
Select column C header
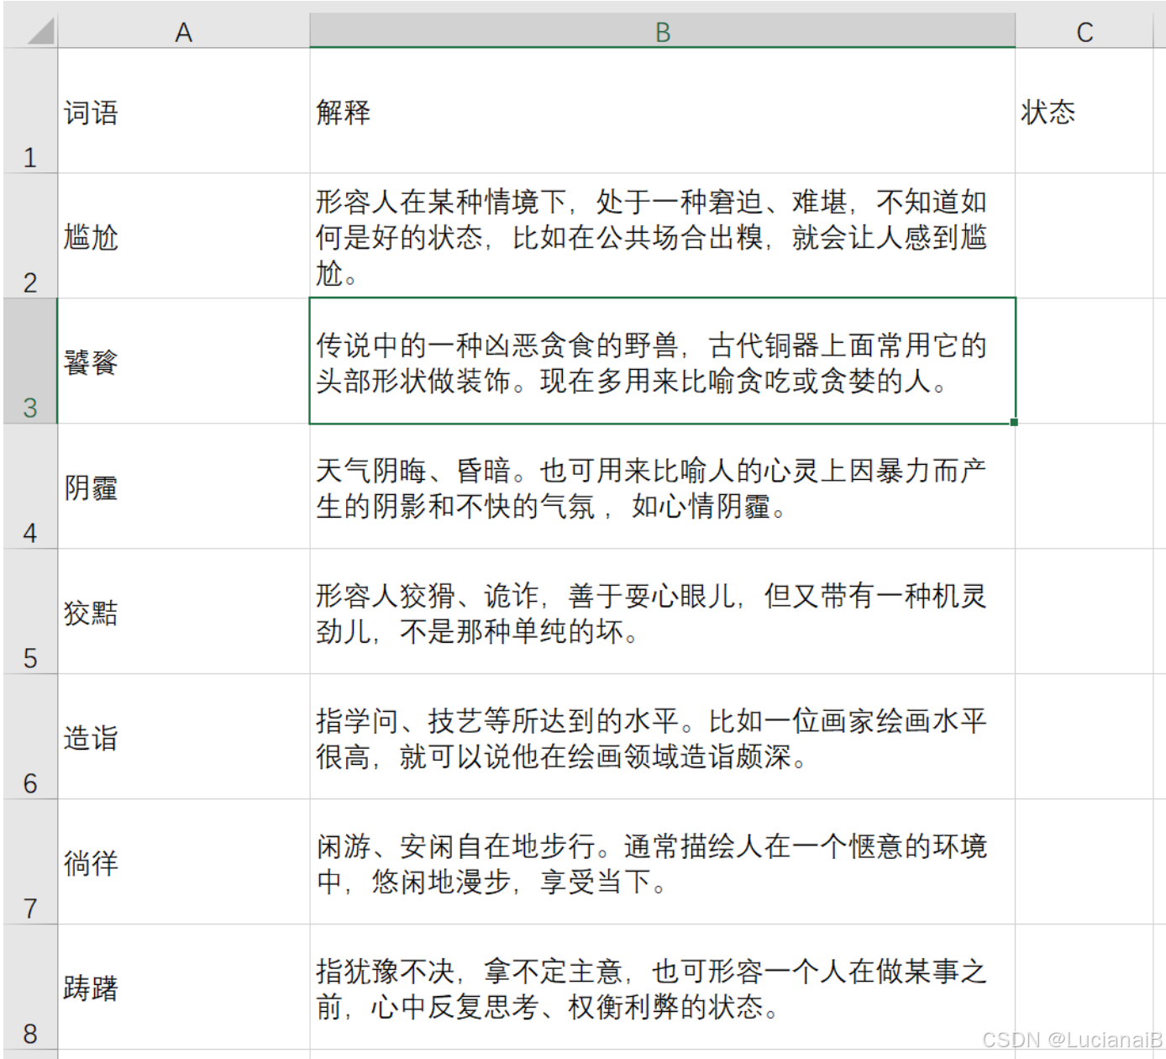pos(1085,32)
